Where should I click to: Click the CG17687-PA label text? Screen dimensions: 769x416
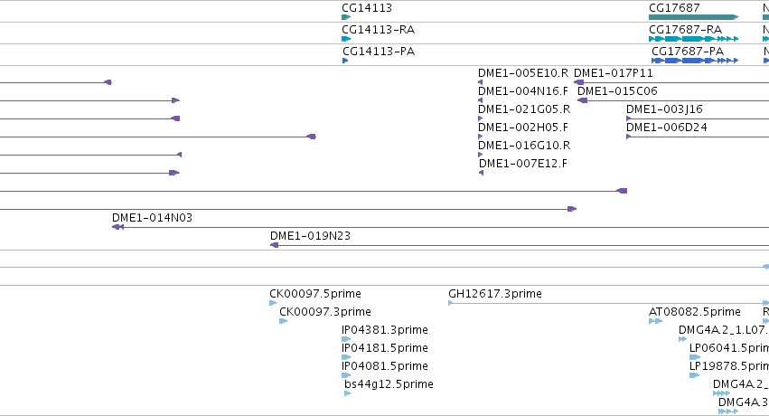point(688,51)
